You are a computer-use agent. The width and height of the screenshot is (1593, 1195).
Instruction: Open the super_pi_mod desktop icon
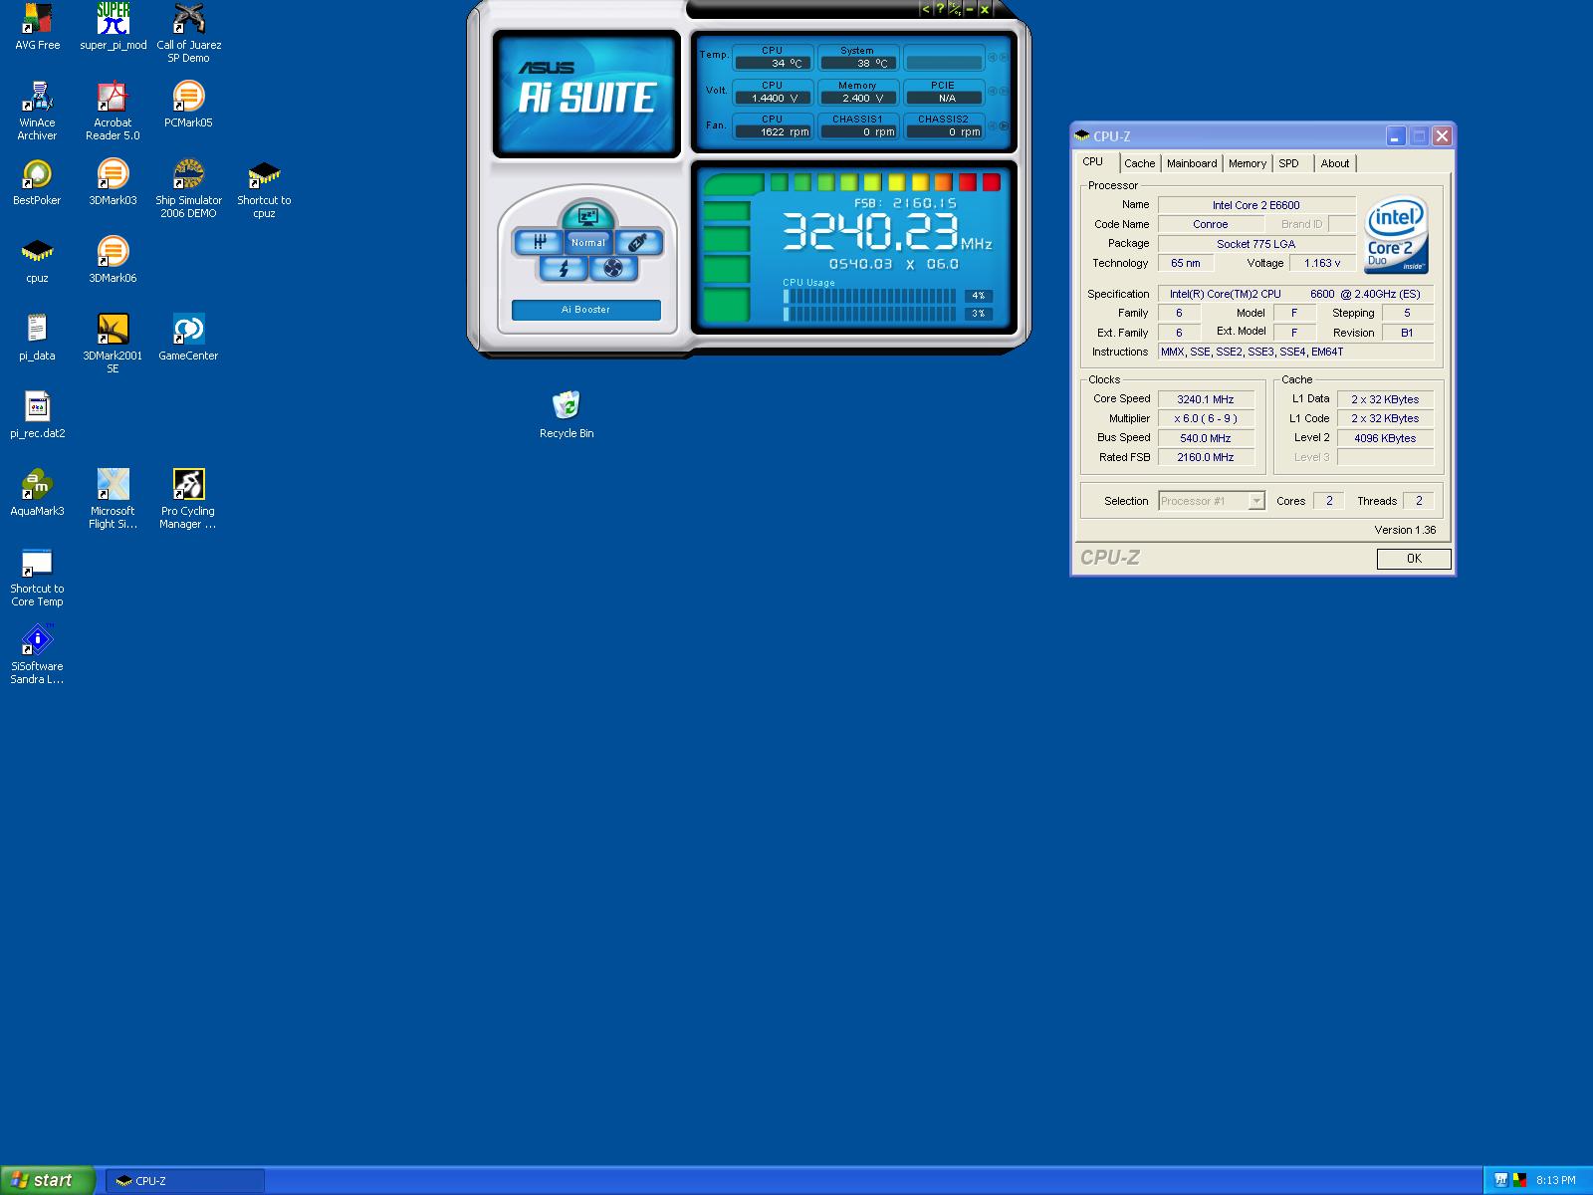point(113,27)
